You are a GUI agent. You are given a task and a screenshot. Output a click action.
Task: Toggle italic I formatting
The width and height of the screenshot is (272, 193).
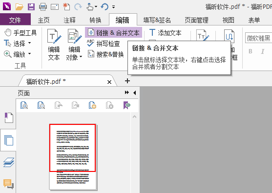263,51
